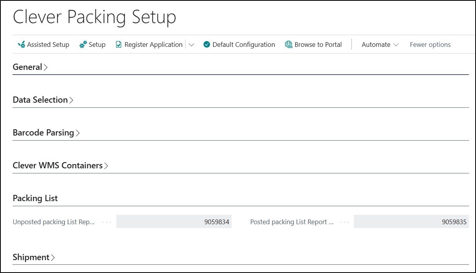476x273 pixels.
Task: Click the Default Configuration checkmark icon
Action: [207, 45]
